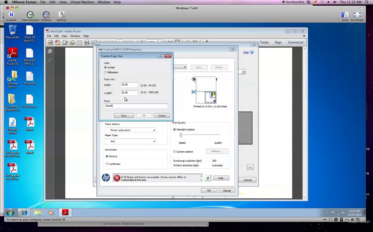Viewport: 373px width, 232px height.
Task: Choose Portrait orientation
Action: (107, 156)
